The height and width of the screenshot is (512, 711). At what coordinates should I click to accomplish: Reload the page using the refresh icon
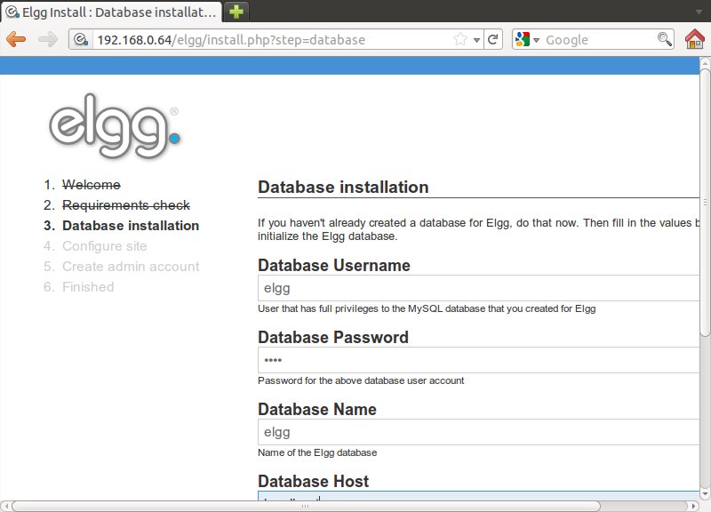coord(493,39)
